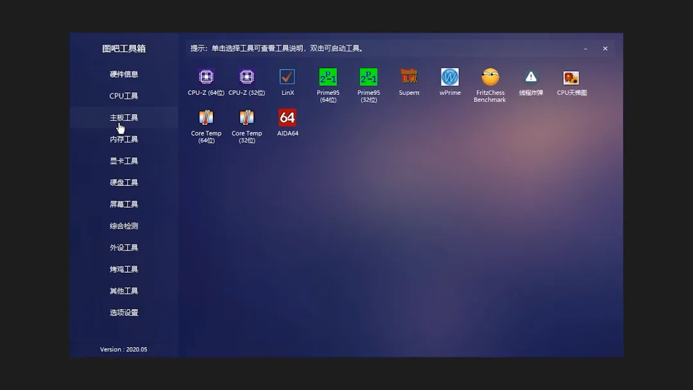Select the Prime95 (64位) icon
Image resolution: width=693 pixels, height=390 pixels.
(x=328, y=78)
